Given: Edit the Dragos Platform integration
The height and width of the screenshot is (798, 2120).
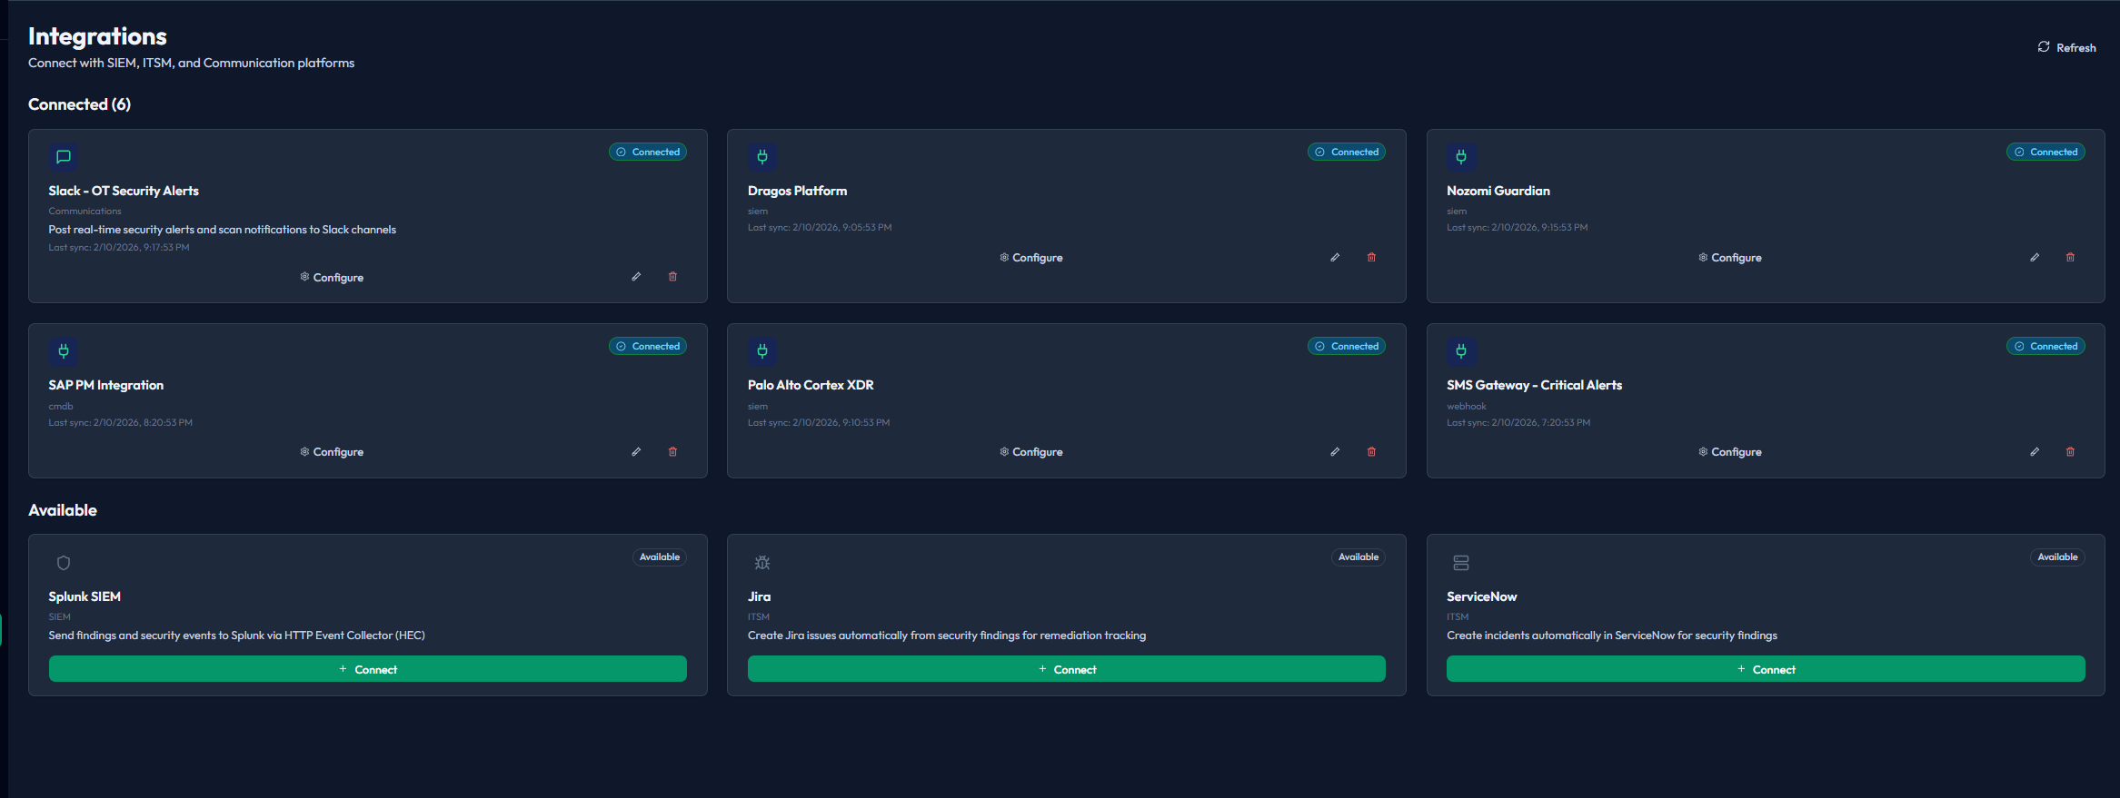Looking at the screenshot, I should [x=1335, y=258].
